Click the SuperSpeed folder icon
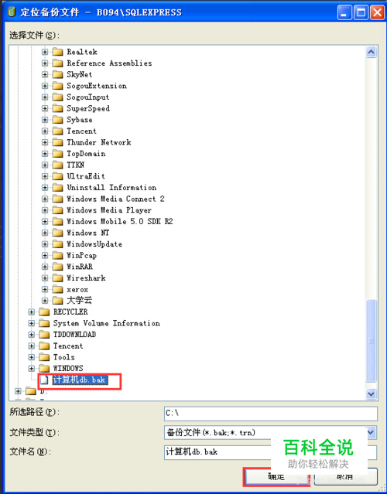This screenshot has width=387, height=494. [57, 108]
